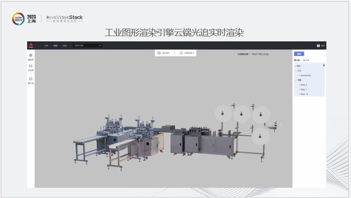The image size is (351, 198).
Task: Click the scene tree scrollbar thumb
Action: point(324,65)
